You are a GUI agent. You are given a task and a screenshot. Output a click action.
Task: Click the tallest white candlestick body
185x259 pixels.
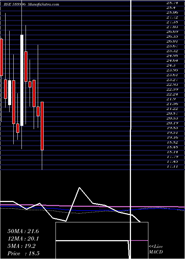point(22,80)
